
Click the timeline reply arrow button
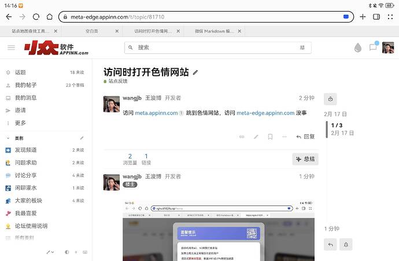click(330, 244)
